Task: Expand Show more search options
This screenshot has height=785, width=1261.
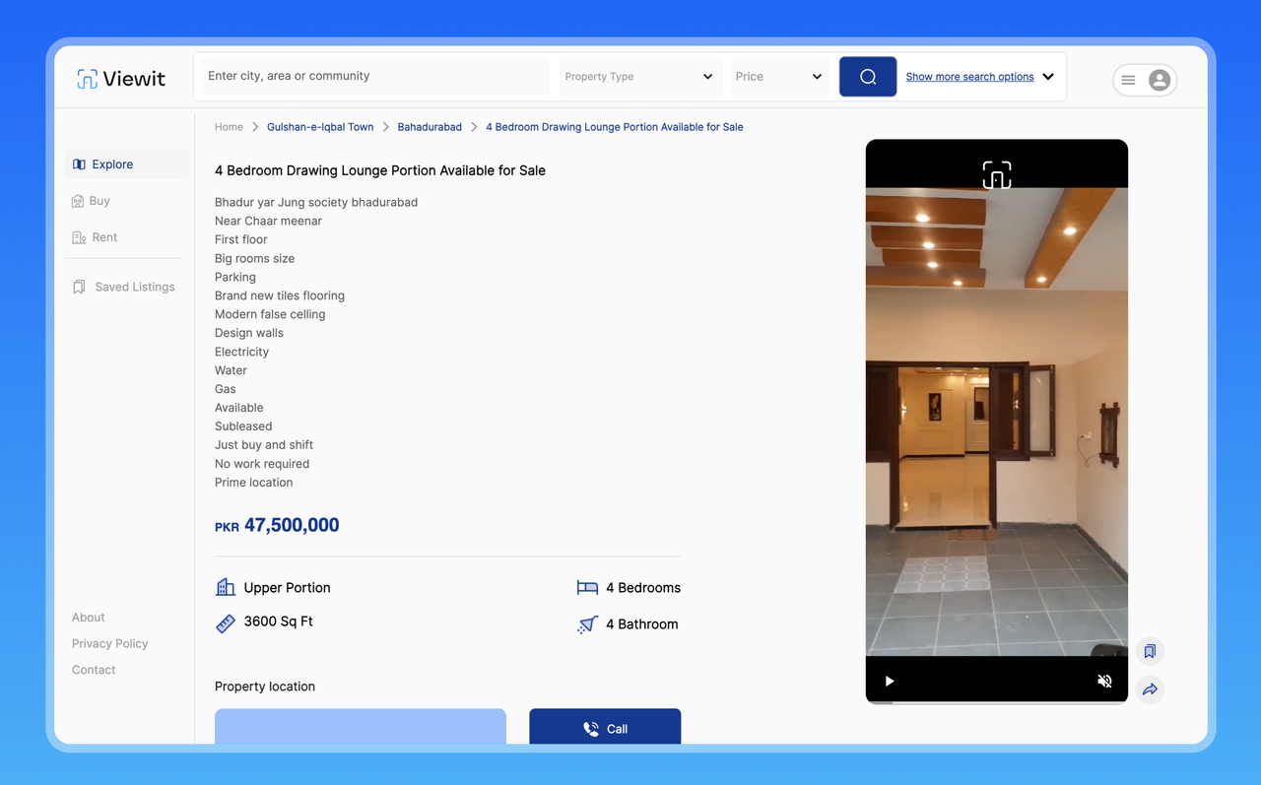Action: [x=979, y=77]
